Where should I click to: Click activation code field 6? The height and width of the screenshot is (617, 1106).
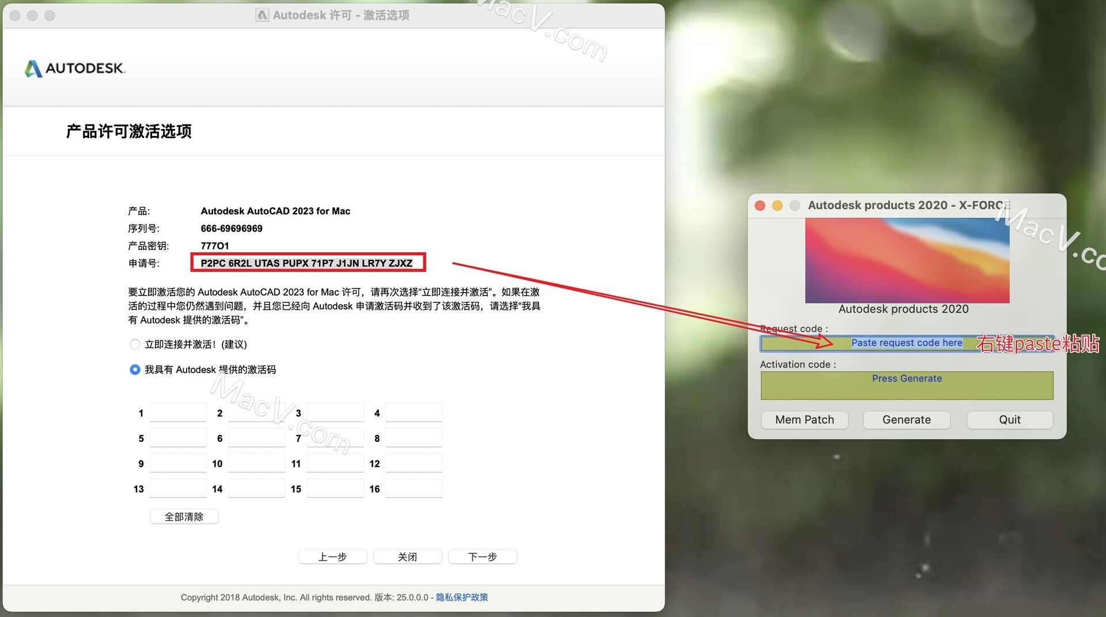[x=257, y=438]
